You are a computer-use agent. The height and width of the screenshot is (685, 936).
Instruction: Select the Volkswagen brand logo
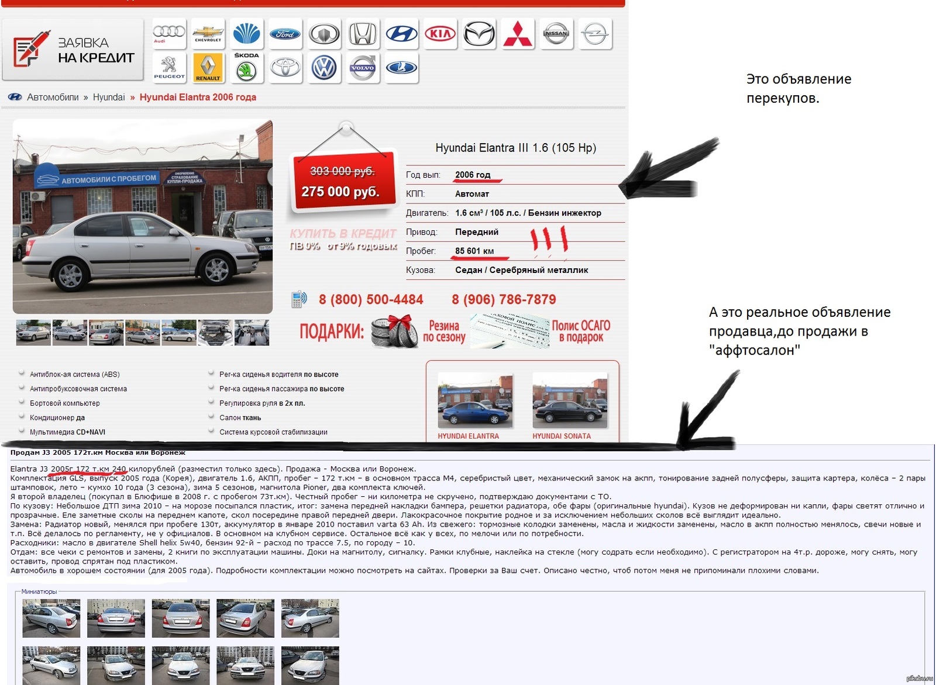click(x=324, y=67)
